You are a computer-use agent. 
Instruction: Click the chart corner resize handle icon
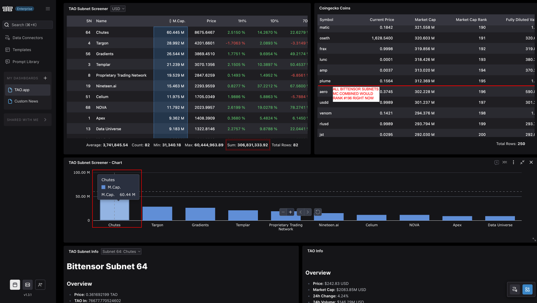coord(533,240)
